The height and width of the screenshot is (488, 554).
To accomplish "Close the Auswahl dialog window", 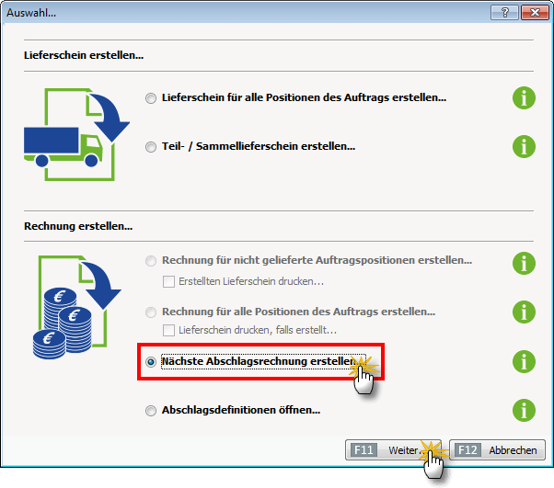I will coord(532,13).
